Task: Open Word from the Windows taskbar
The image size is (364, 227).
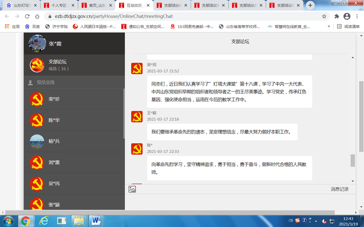Action: point(96,221)
